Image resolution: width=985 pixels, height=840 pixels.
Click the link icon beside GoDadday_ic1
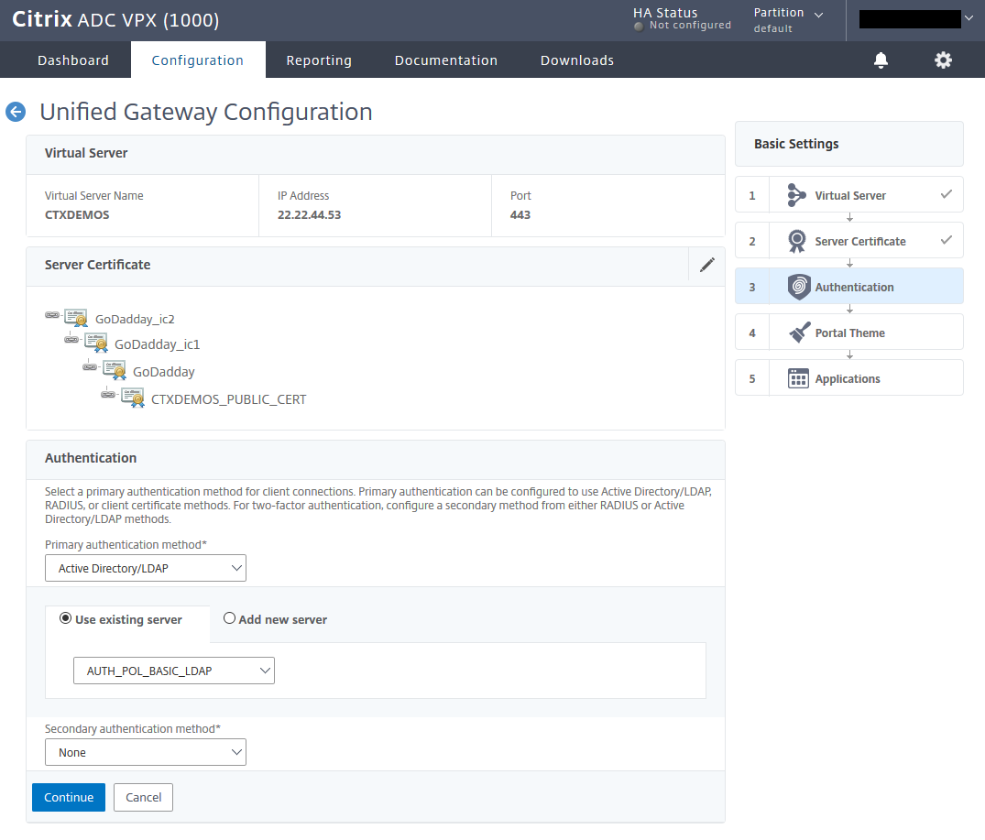pos(71,340)
